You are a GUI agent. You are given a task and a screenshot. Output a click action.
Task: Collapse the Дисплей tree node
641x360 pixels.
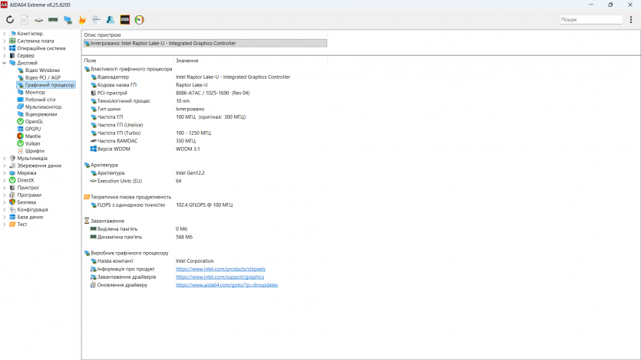[x=4, y=63]
